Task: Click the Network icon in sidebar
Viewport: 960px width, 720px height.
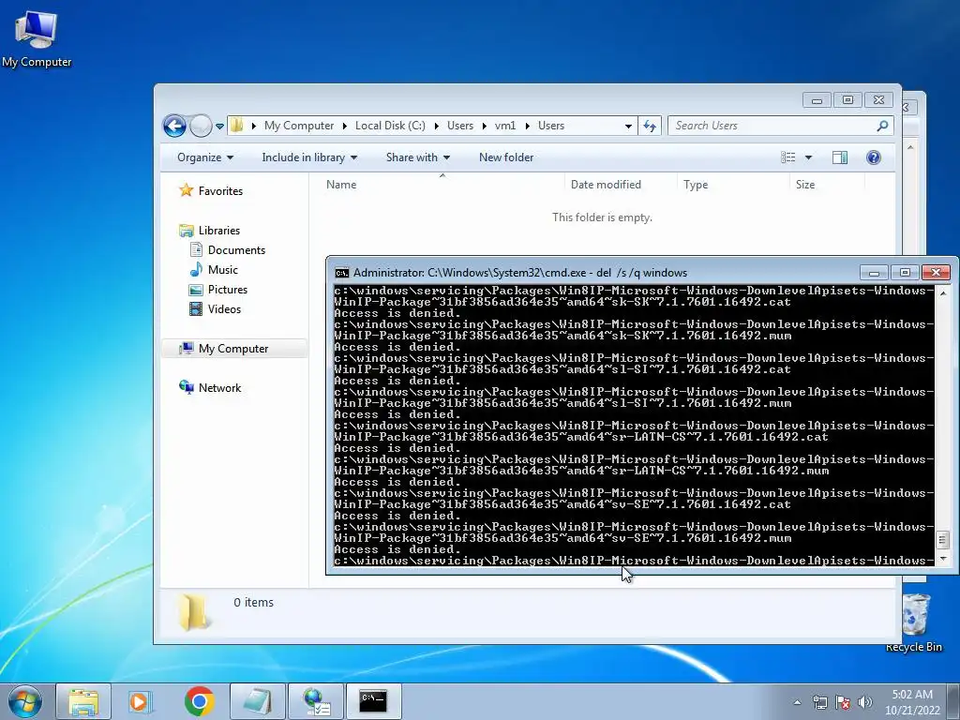Action: click(187, 387)
